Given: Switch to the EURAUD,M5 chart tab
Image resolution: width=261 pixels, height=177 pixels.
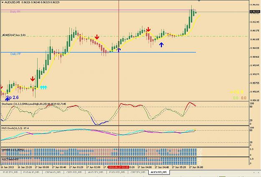Looking at the screenshot, I should pyautogui.click(x=31, y=172).
